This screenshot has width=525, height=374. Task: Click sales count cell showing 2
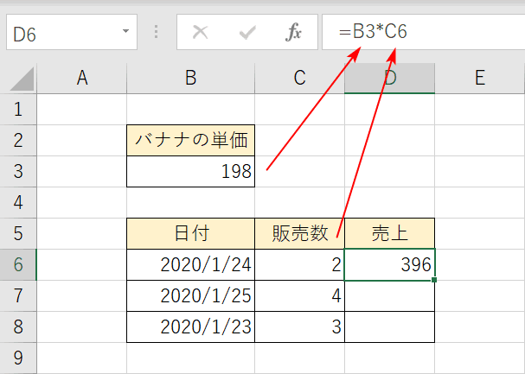(x=299, y=264)
